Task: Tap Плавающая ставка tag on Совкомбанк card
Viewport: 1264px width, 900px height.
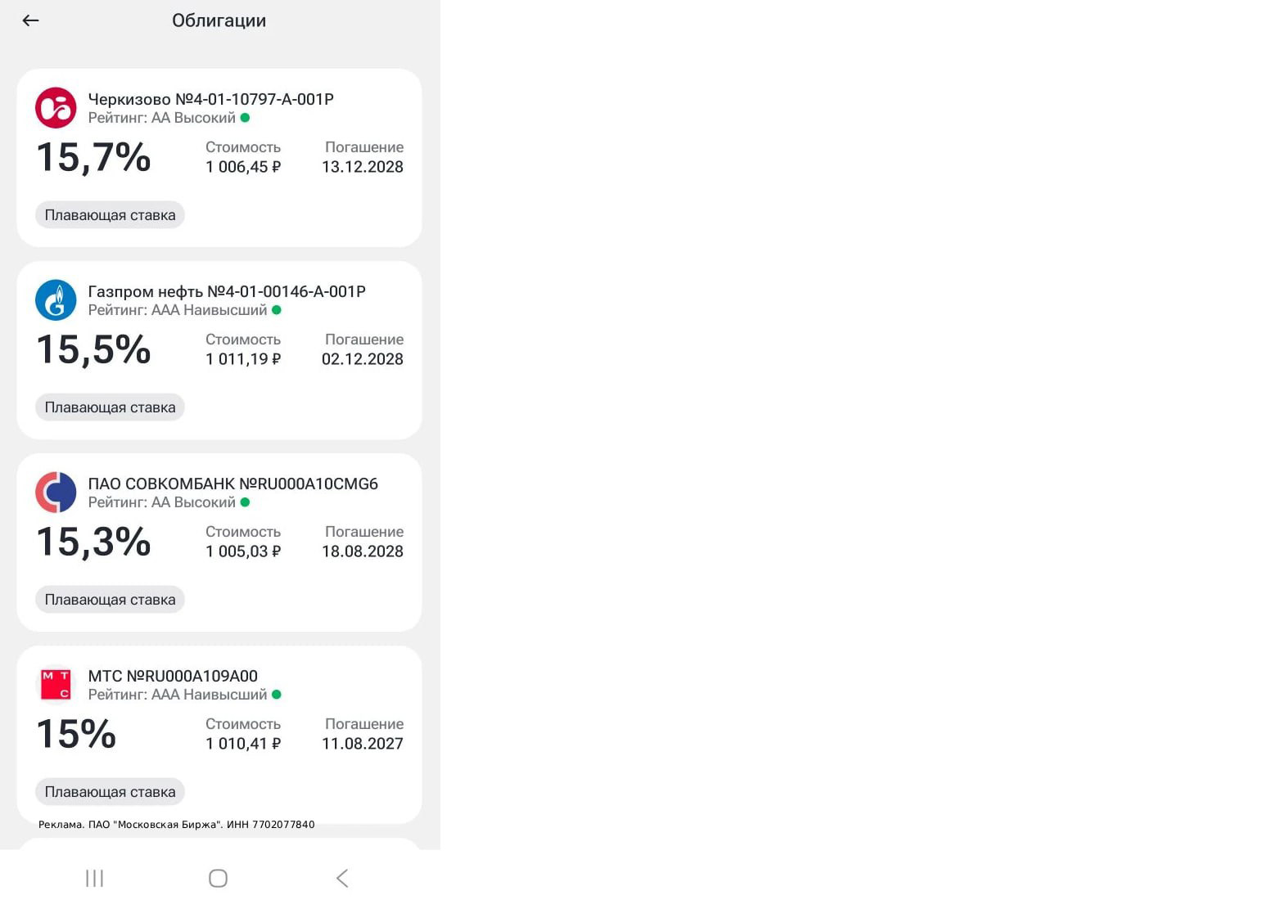Action: pyautogui.click(x=110, y=600)
